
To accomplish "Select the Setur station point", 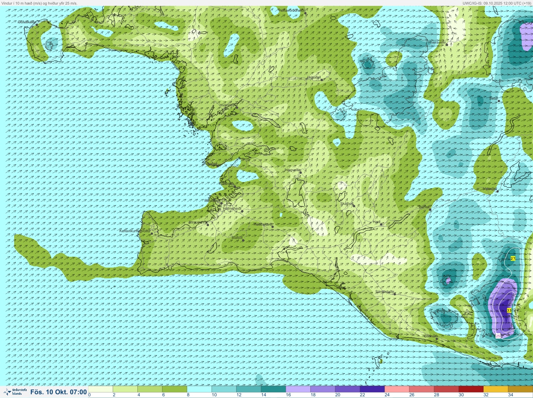I will click(x=499, y=101).
